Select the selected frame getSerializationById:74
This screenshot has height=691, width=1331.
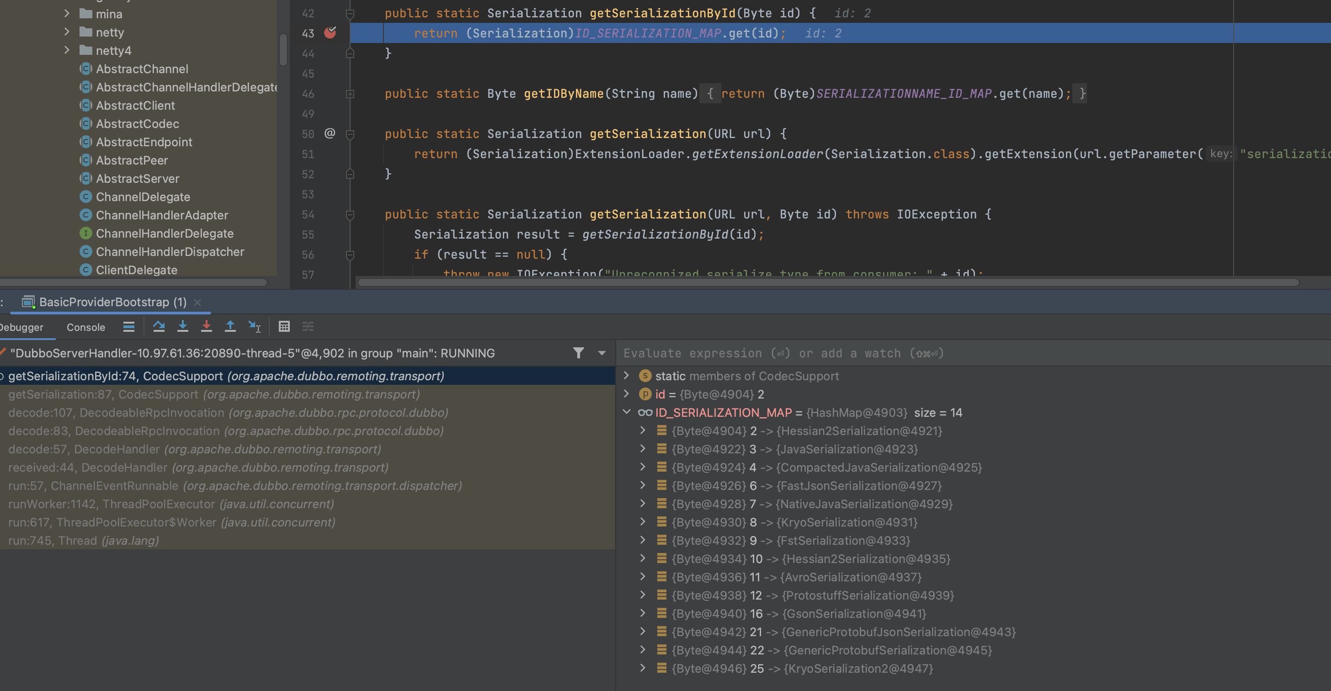coord(308,376)
